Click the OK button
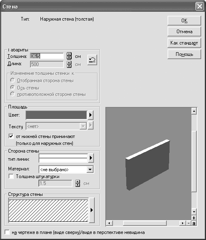Viewport: 206px width, 240px height. pos(184,21)
